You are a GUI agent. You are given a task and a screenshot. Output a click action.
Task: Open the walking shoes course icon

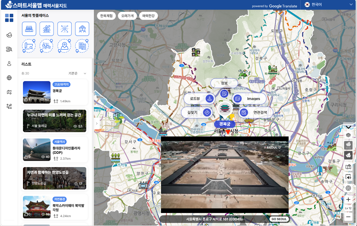point(46,46)
